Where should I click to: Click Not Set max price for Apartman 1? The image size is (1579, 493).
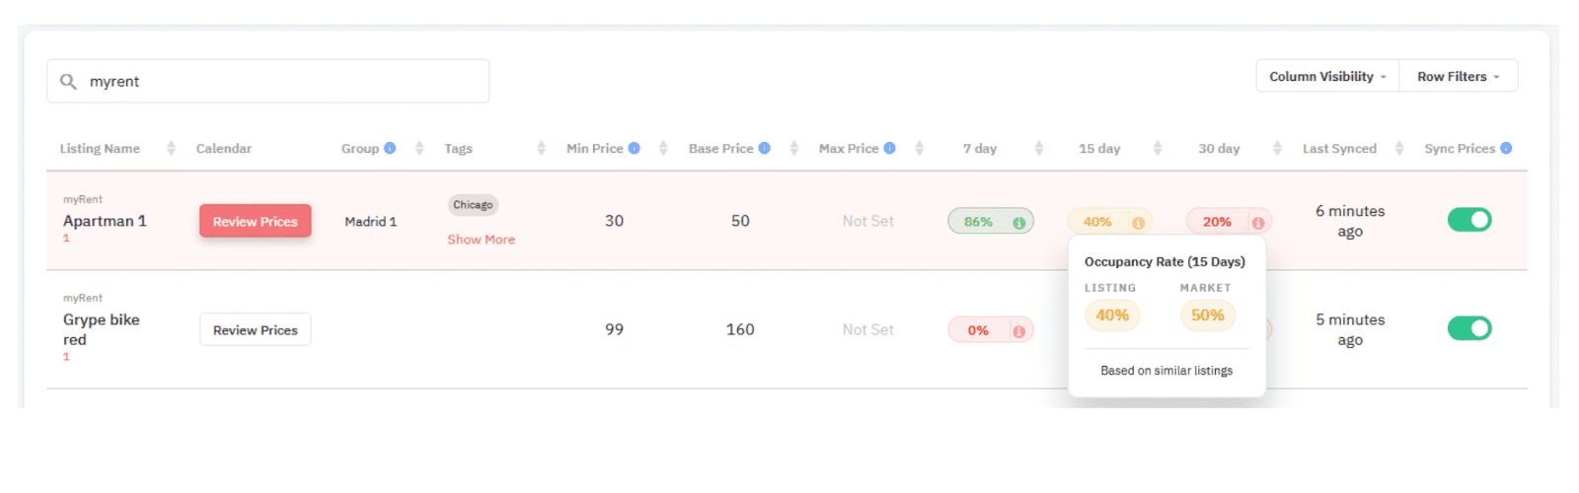(867, 221)
